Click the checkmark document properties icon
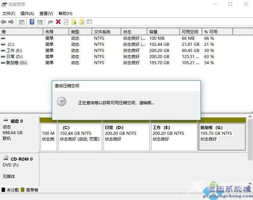This screenshot has height=200, width=253. (66, 22)
